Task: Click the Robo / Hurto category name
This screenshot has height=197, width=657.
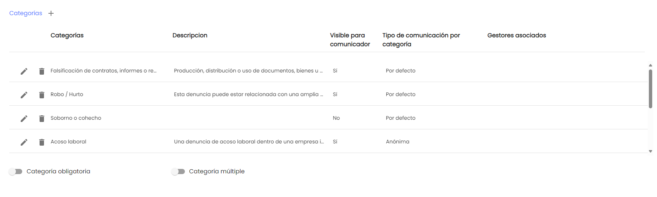Action: 67,94
